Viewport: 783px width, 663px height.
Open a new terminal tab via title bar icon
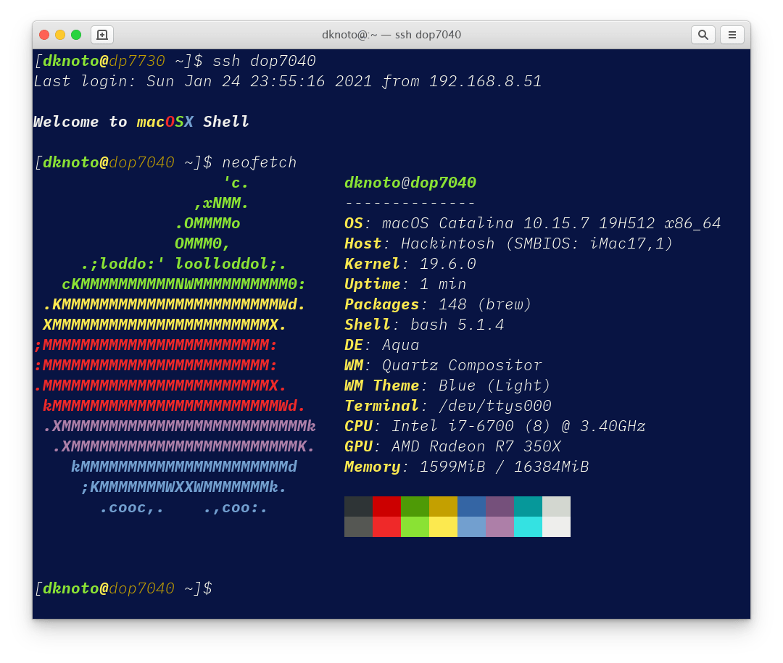coord(101,34)
